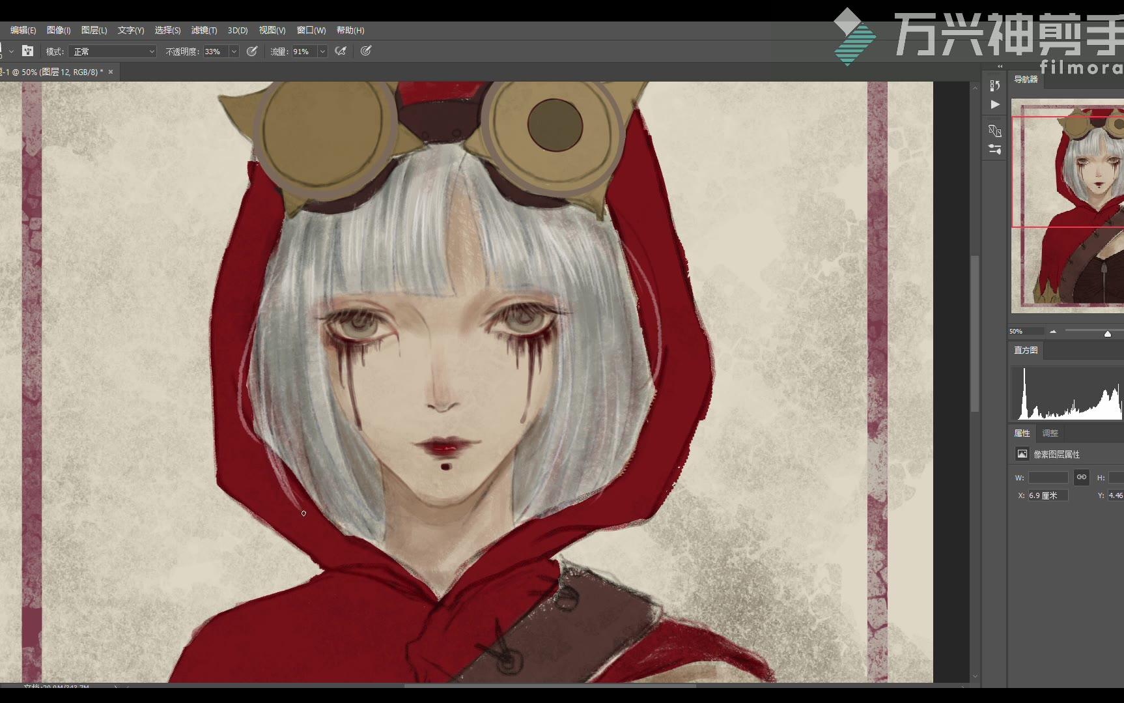The height and width of the screenshot is (703, 1124).
Task: Click the flow value field 91%
Action: [x=303, y=51]
